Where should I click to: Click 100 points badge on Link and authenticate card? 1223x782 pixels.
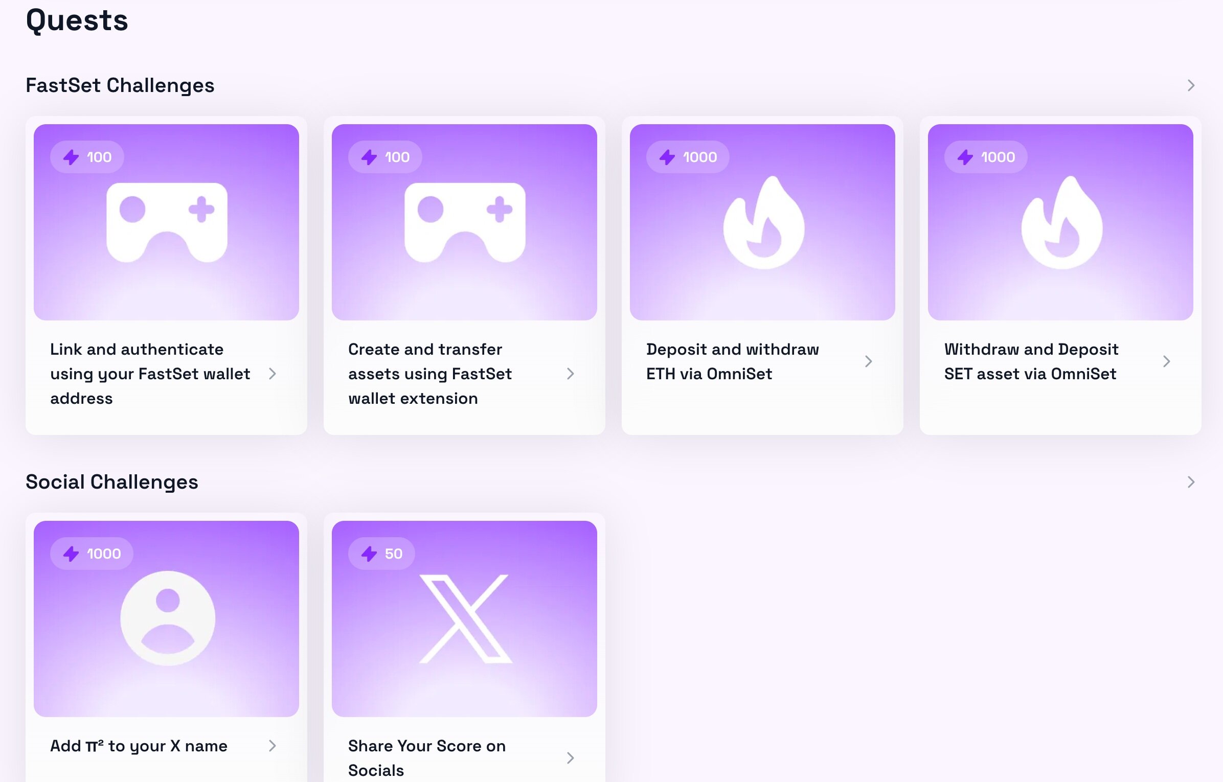coord(87,157)
